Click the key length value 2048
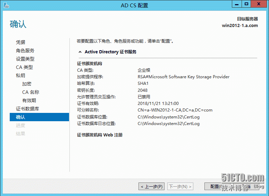This screenshot has width=269, height=196. click(x=143, y=90)
